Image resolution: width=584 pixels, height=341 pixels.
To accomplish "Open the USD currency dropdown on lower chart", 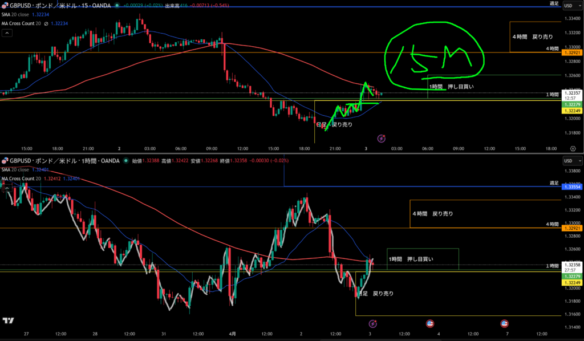I will pos(569,161).
